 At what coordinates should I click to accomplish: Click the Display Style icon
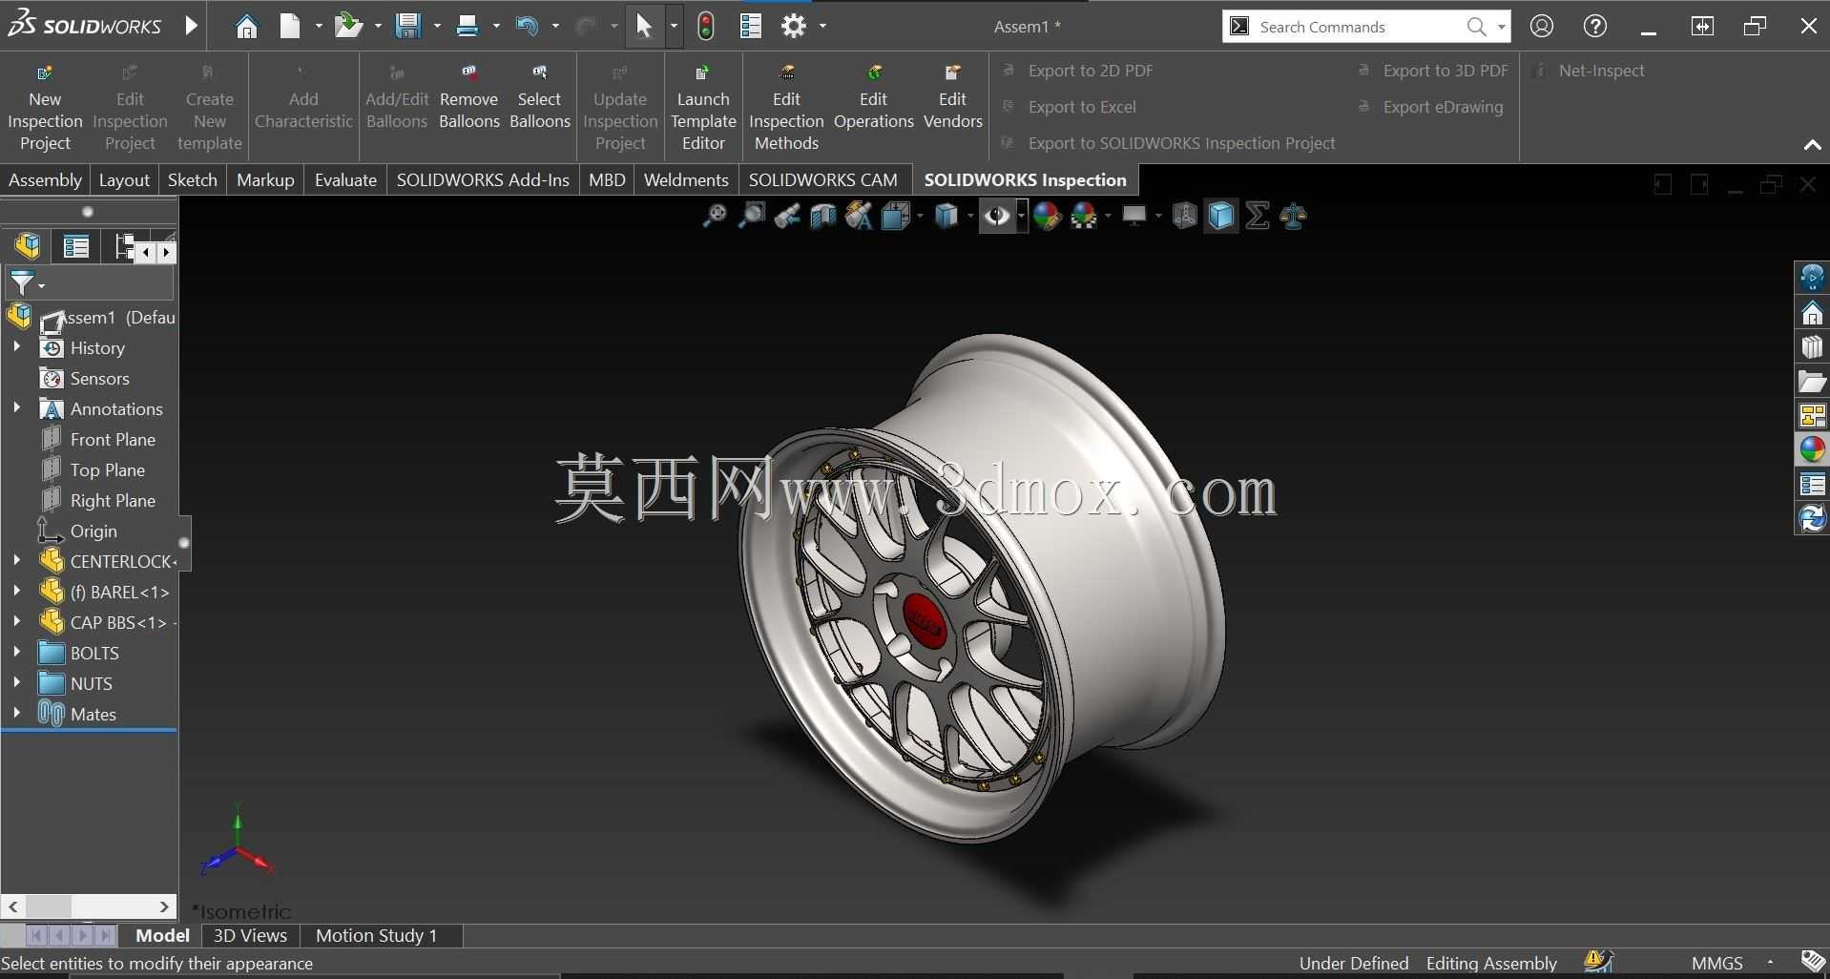tap(946, 217)
